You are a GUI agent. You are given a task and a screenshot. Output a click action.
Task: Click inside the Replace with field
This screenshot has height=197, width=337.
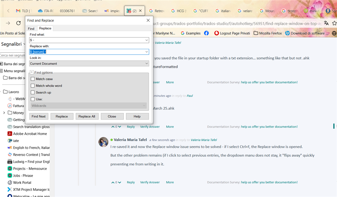(x=85, y=52)
